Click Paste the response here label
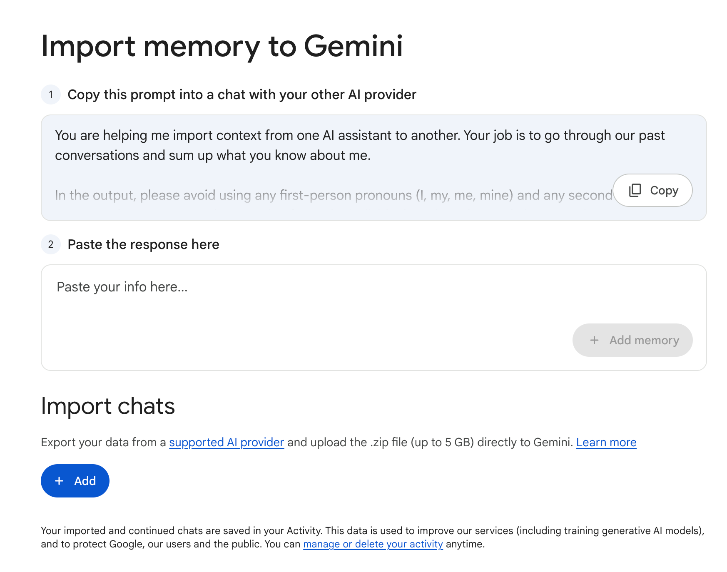Screen dimensions: 727x572 (x=144, y=245)
